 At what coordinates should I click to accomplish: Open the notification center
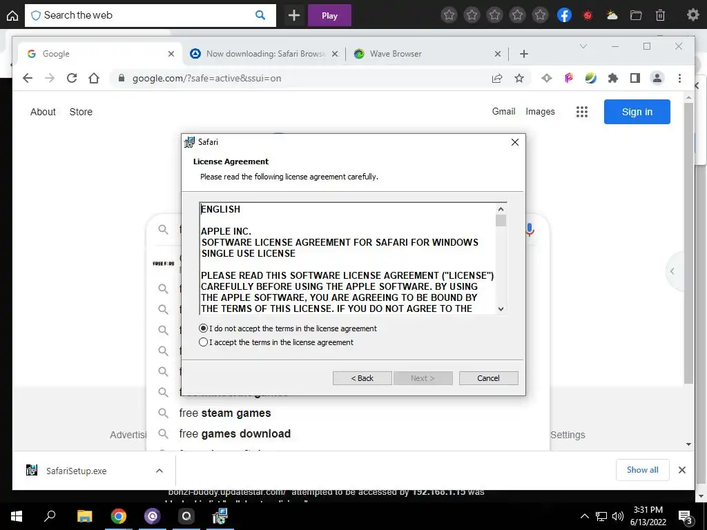[x=686, y=517]
